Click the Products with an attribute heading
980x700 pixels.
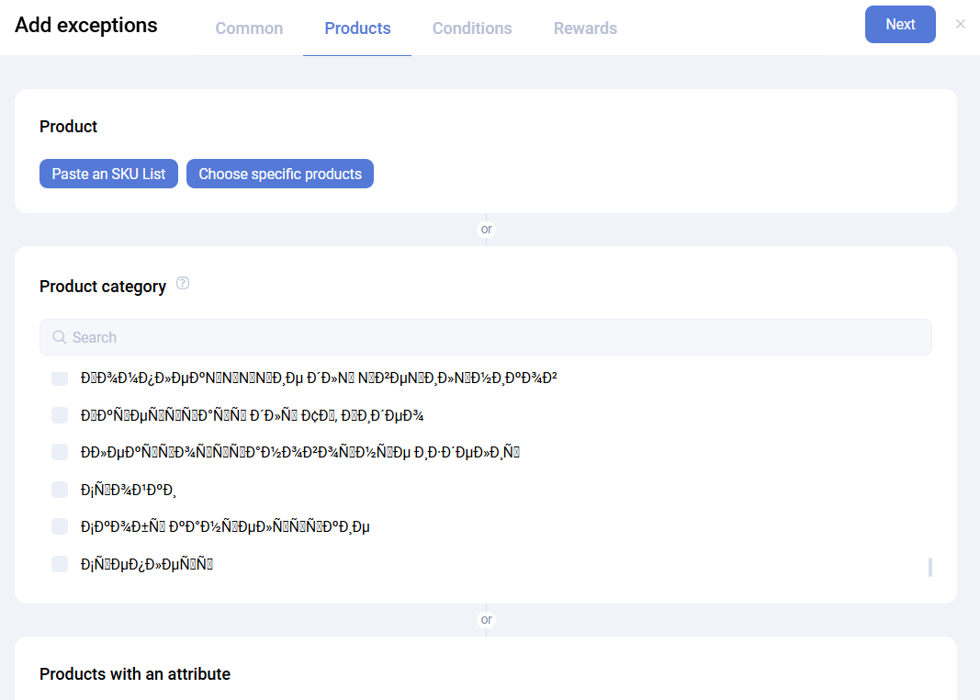click(x=135, y=674)
